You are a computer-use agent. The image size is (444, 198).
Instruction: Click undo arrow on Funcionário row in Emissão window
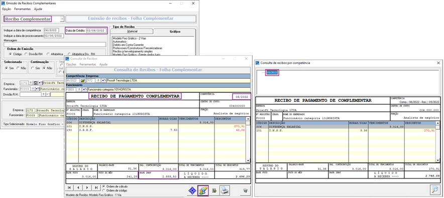coord(37,89)
